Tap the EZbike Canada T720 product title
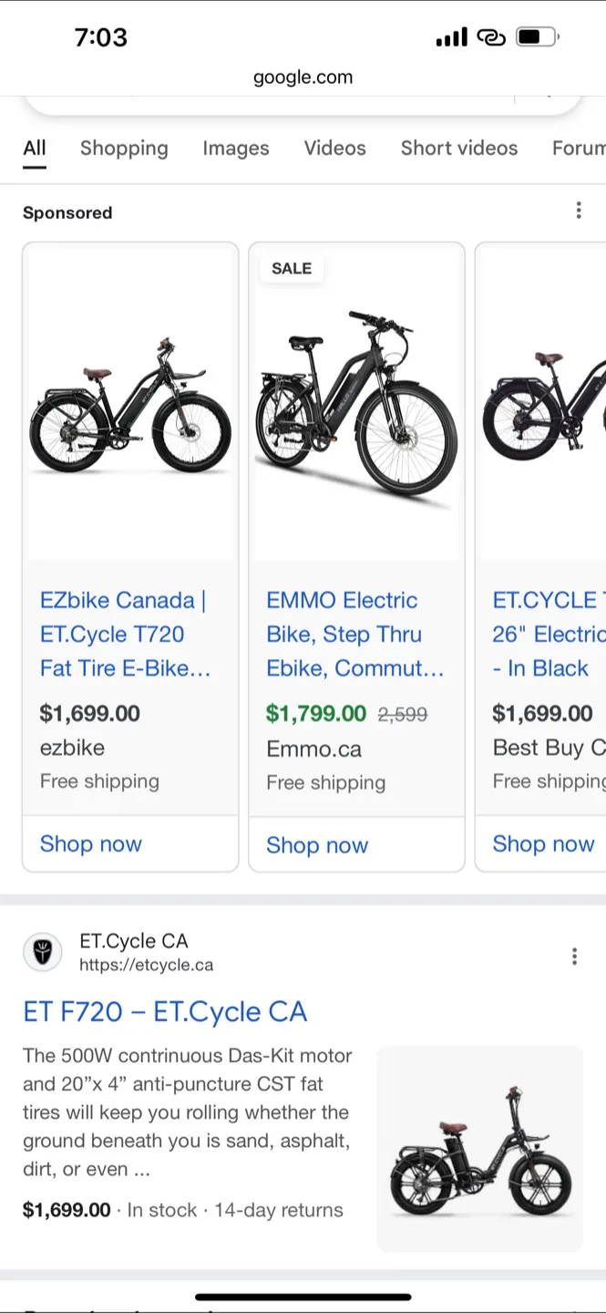Viewport: 606px width, 1313px height. coord(121,634)
